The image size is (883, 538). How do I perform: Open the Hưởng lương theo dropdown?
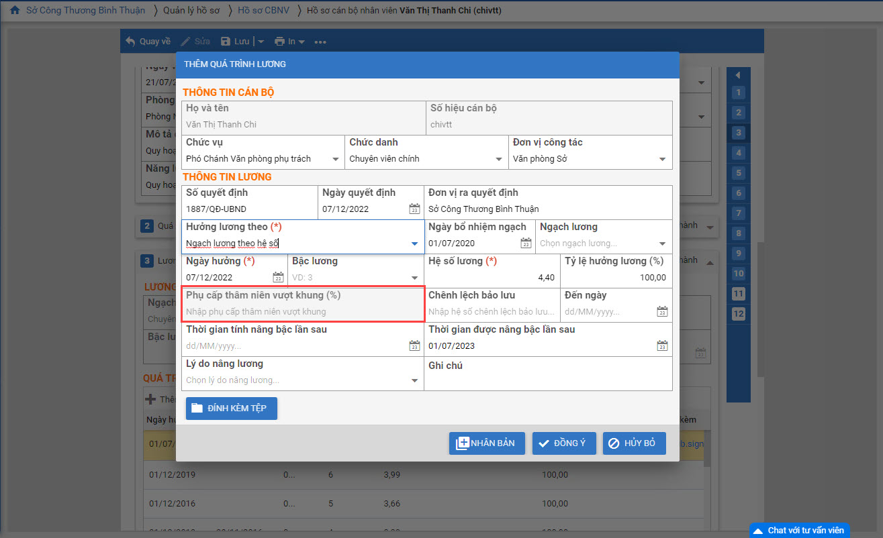(x=414, y=244)
